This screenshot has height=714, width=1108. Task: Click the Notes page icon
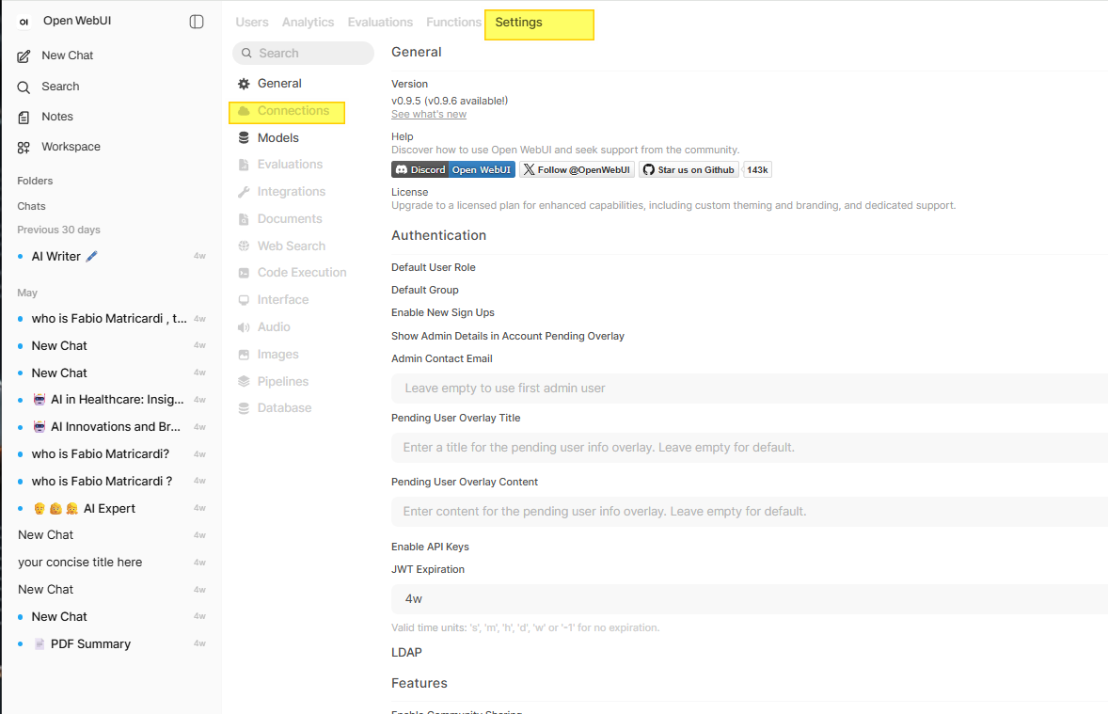(x=24, y=118)
